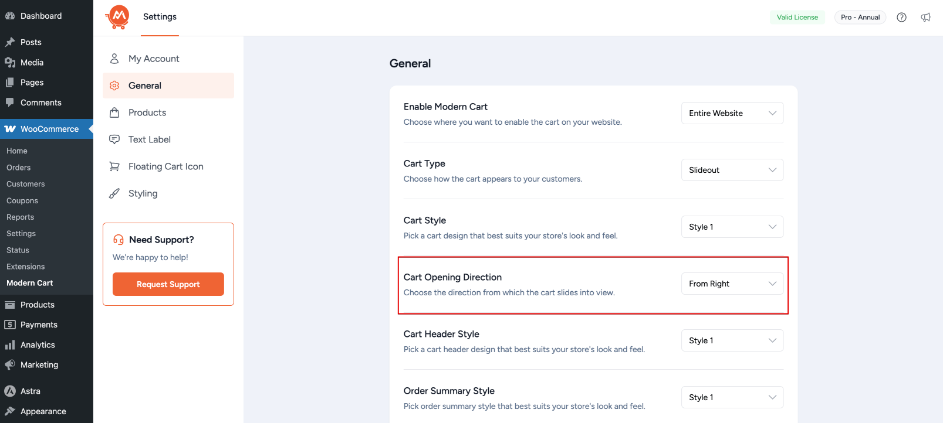Viewport: 943px width, 423px height.
Task: Expand the Cart Type dropdown
Action: point(732,170)
